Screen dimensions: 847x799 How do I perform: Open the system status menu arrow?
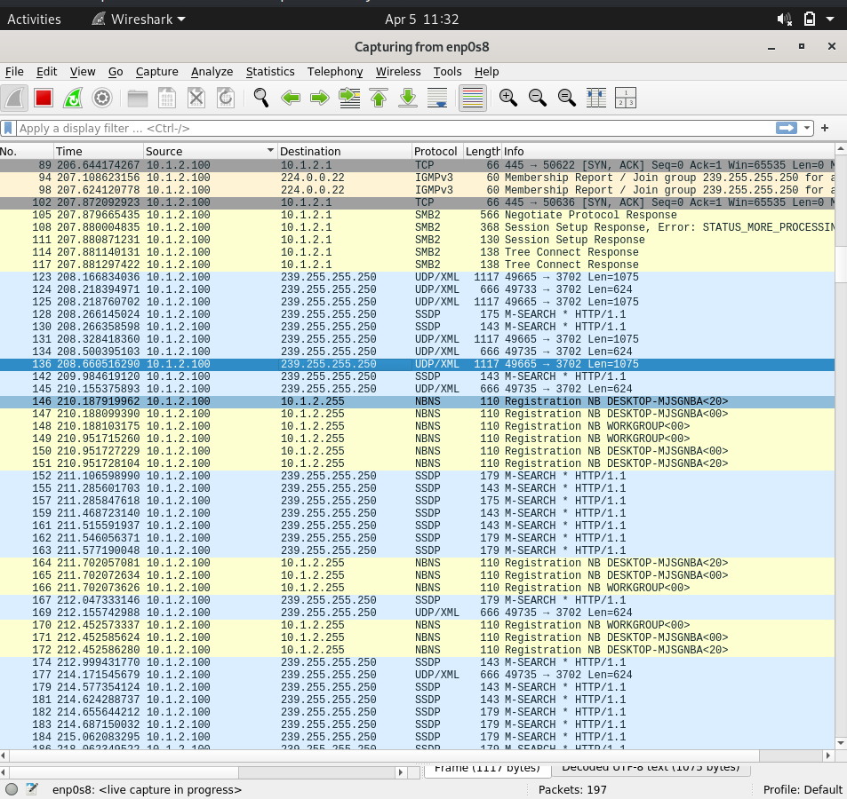pos(830,20)
